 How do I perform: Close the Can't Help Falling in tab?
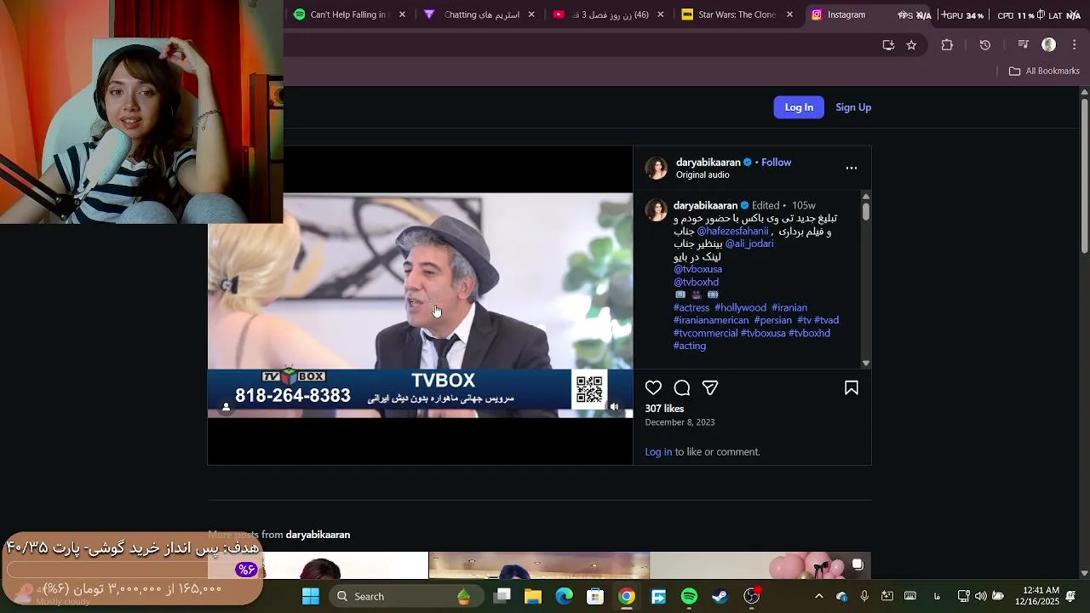(x=403, y=14)
